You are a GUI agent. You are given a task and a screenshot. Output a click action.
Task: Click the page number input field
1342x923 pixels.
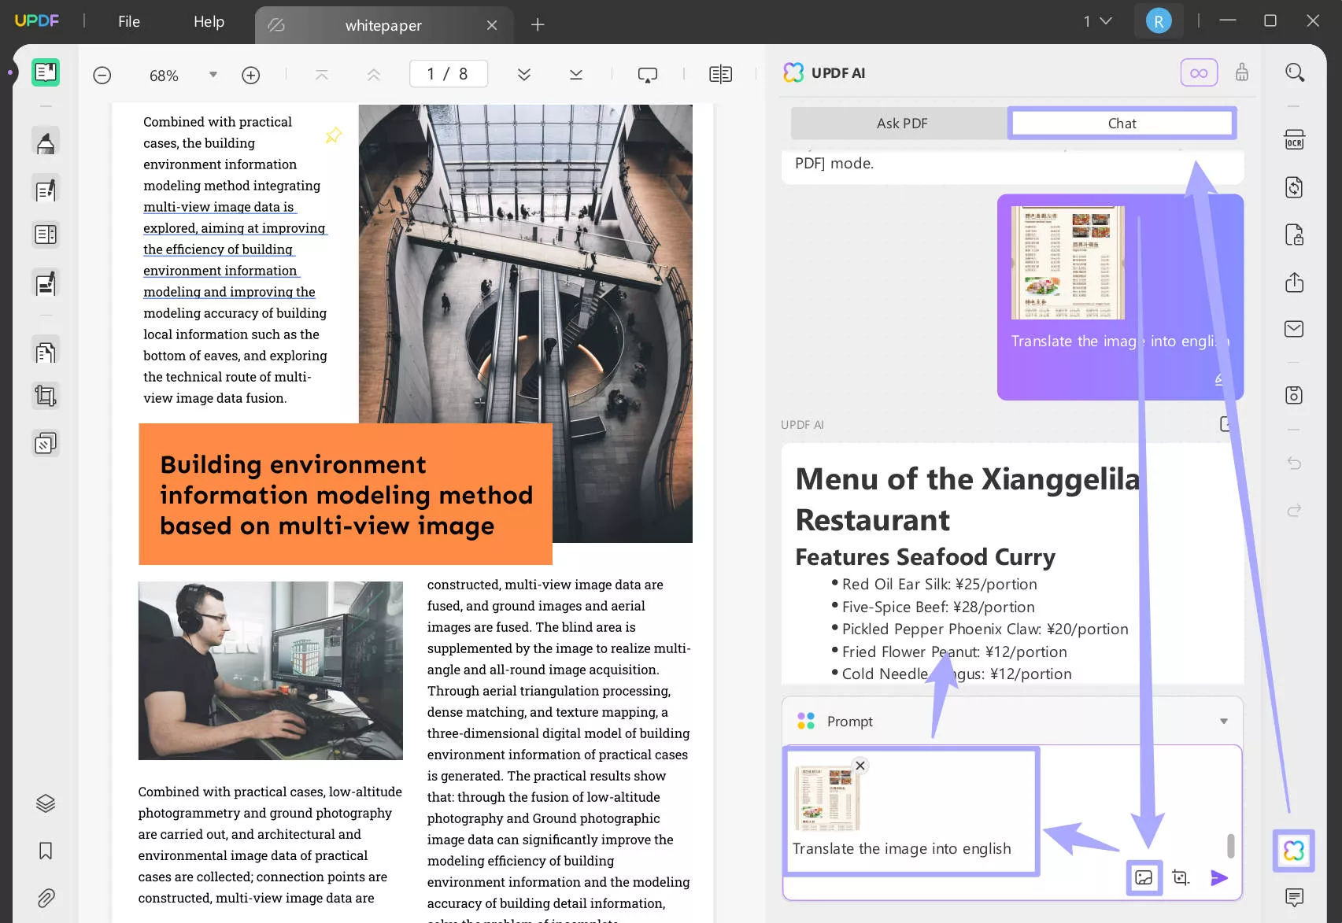coord(448,74)
